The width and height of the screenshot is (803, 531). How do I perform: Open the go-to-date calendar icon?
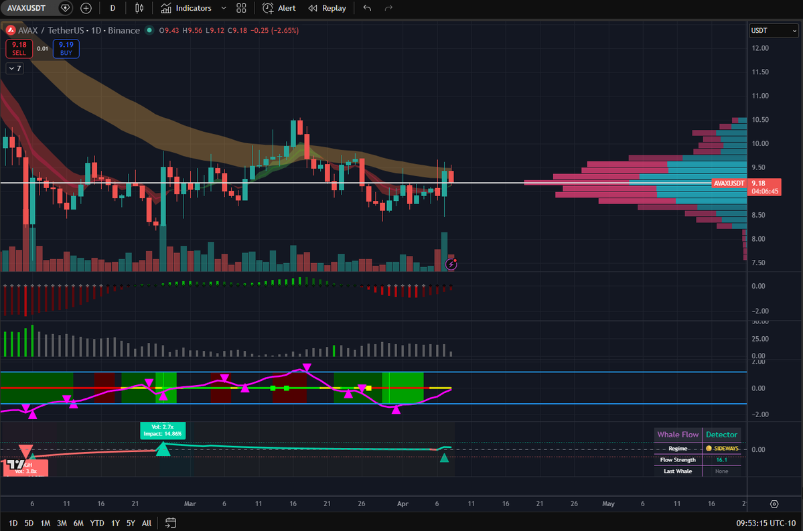point(171,523)
